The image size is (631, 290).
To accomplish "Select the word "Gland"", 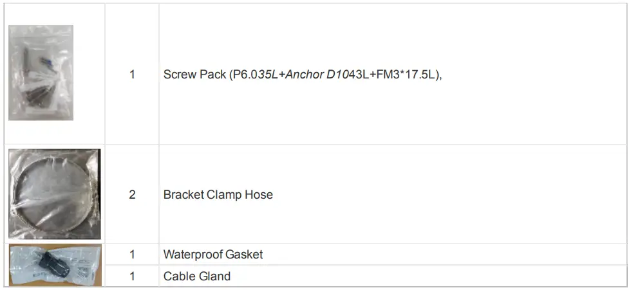I will (x=214, y=276).
